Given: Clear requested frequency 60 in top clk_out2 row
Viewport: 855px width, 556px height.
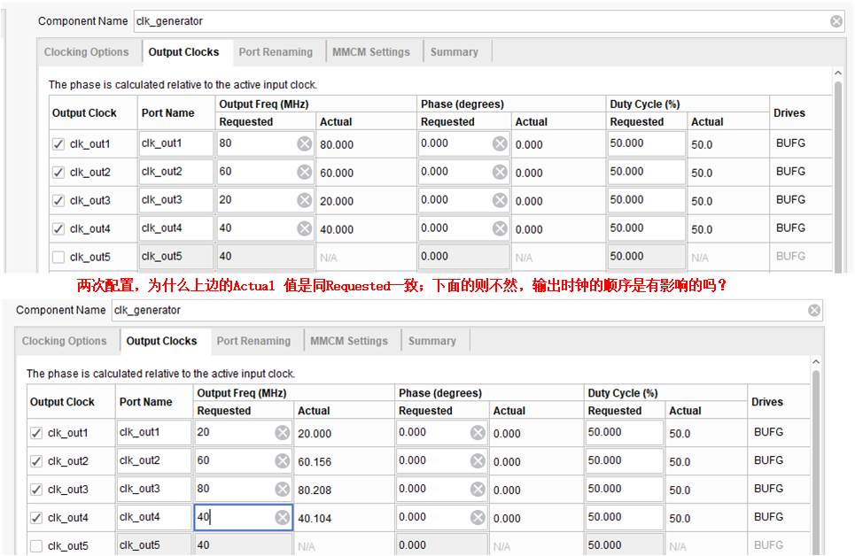Looking at the screenshot, I should pos(304,172).
